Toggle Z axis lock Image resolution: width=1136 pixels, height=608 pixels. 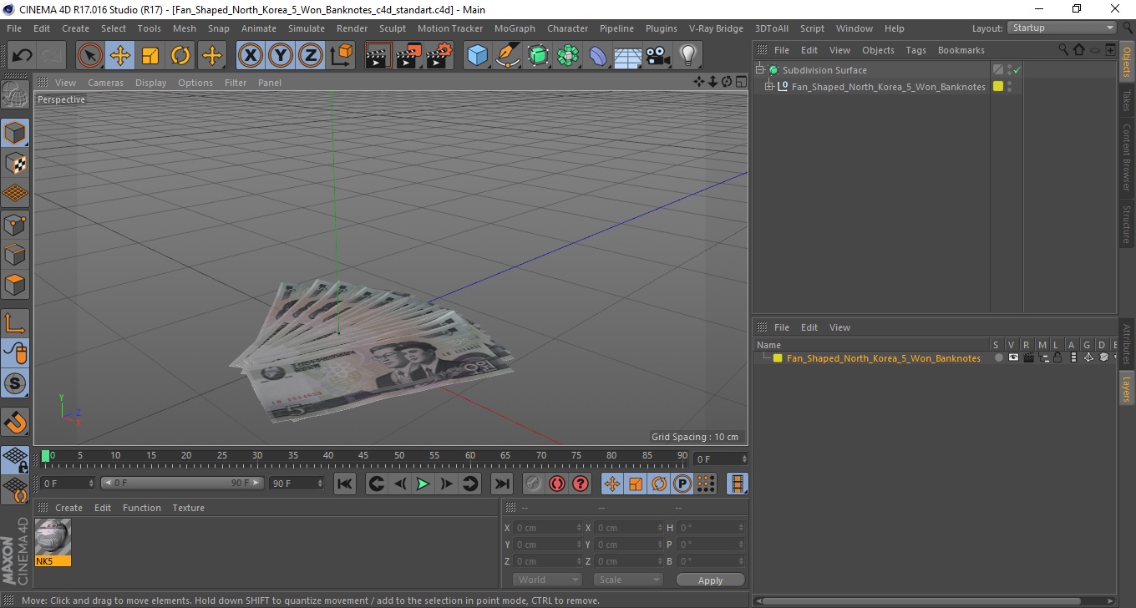[x=310, y=56]
